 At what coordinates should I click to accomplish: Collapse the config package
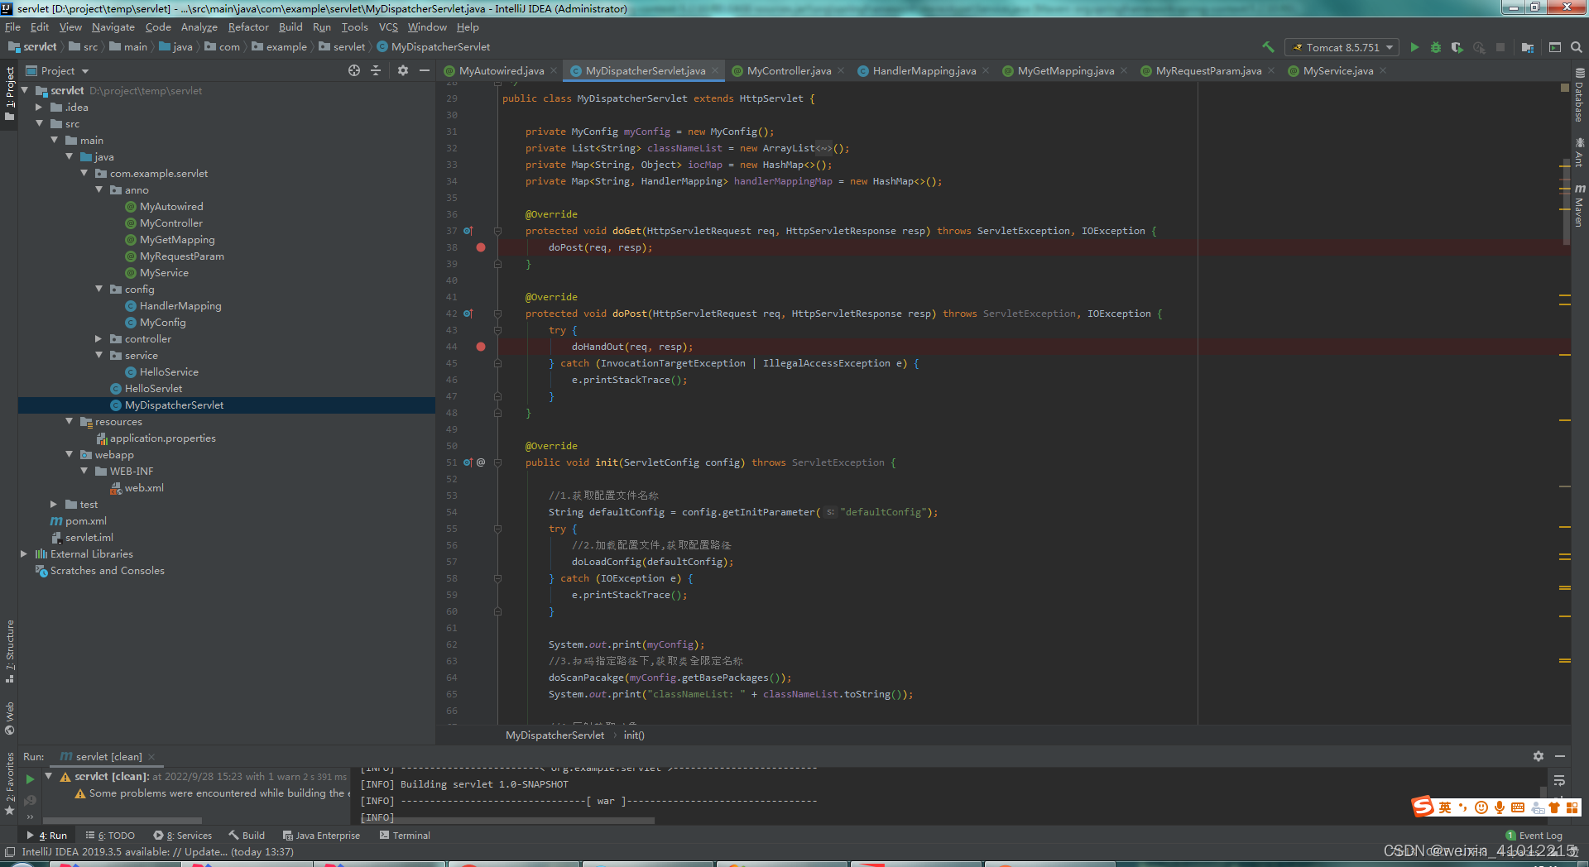click(x=98, y=289)
